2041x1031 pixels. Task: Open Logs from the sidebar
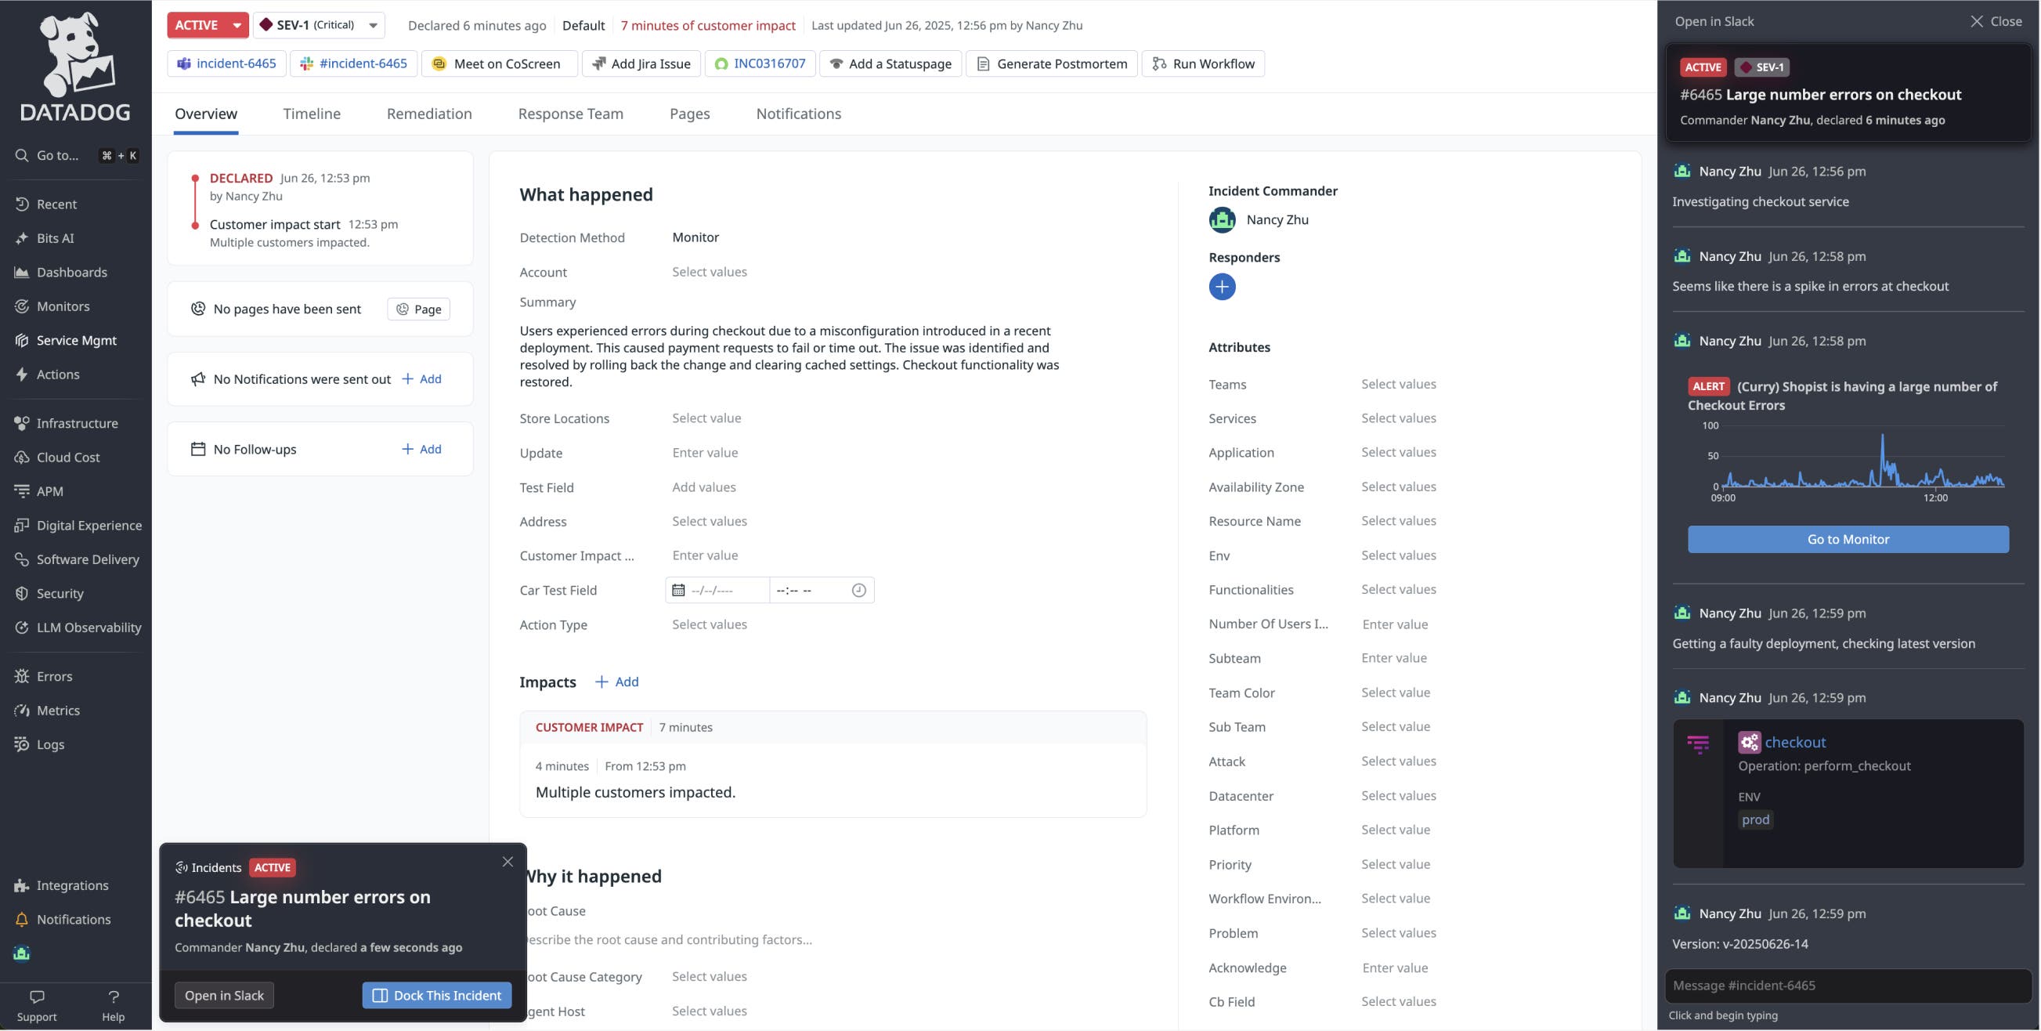point(51,744)
